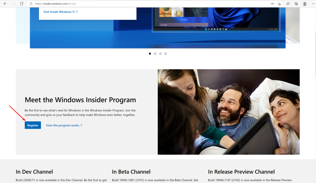Select the first carousel slide dot
The width and height of the screenshot is (316, 183).
(150, 54)
